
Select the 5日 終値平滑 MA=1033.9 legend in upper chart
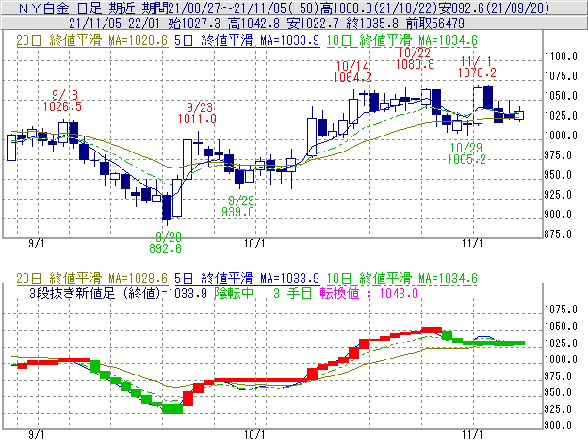point(247,40)
